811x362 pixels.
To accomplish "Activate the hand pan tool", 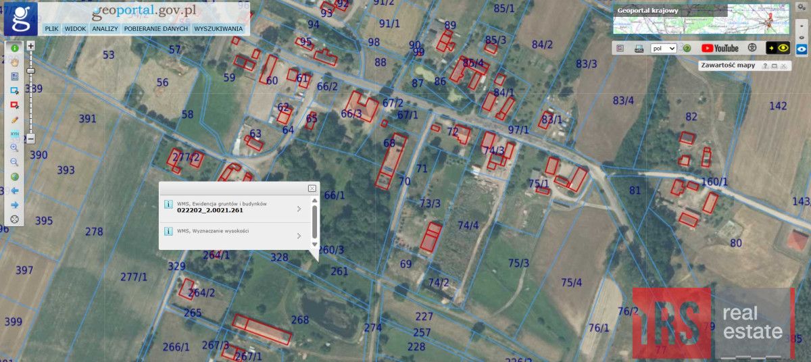I will click(x=14, y=63).
